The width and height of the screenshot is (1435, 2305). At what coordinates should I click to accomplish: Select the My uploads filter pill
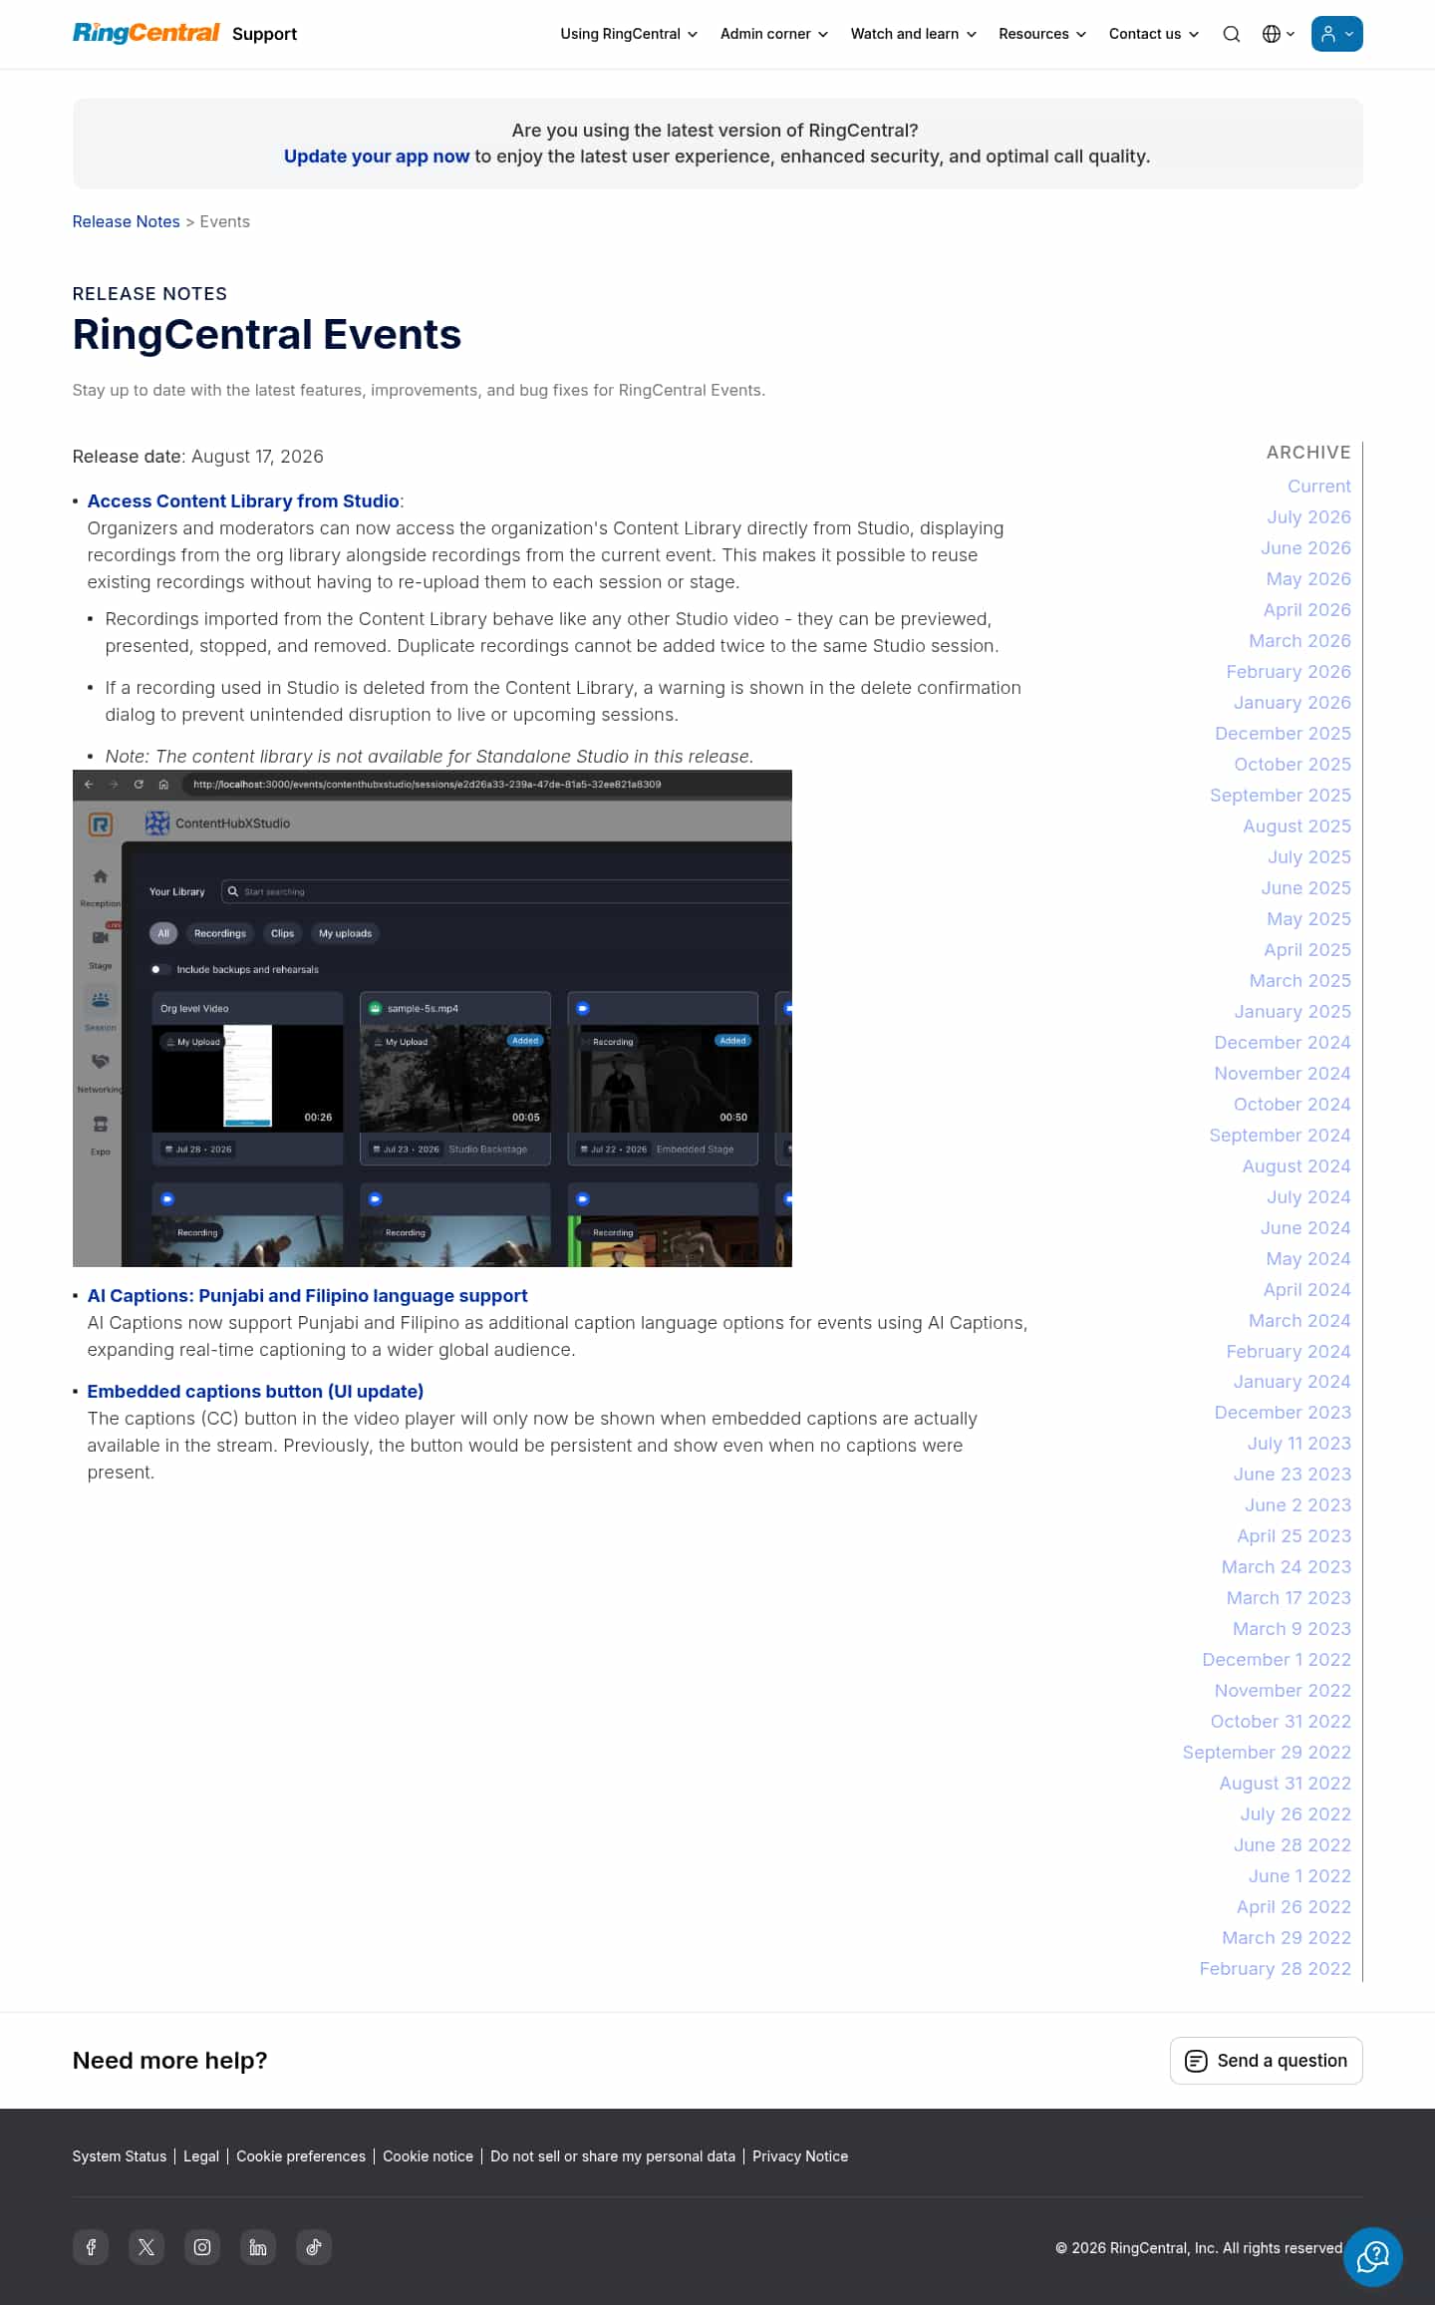tap(345, 934)
